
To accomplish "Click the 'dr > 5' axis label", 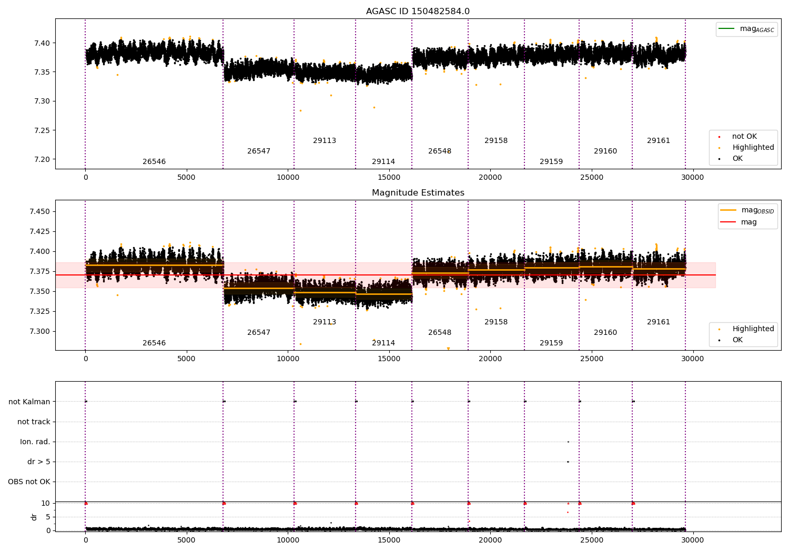I will pos(39,462).
